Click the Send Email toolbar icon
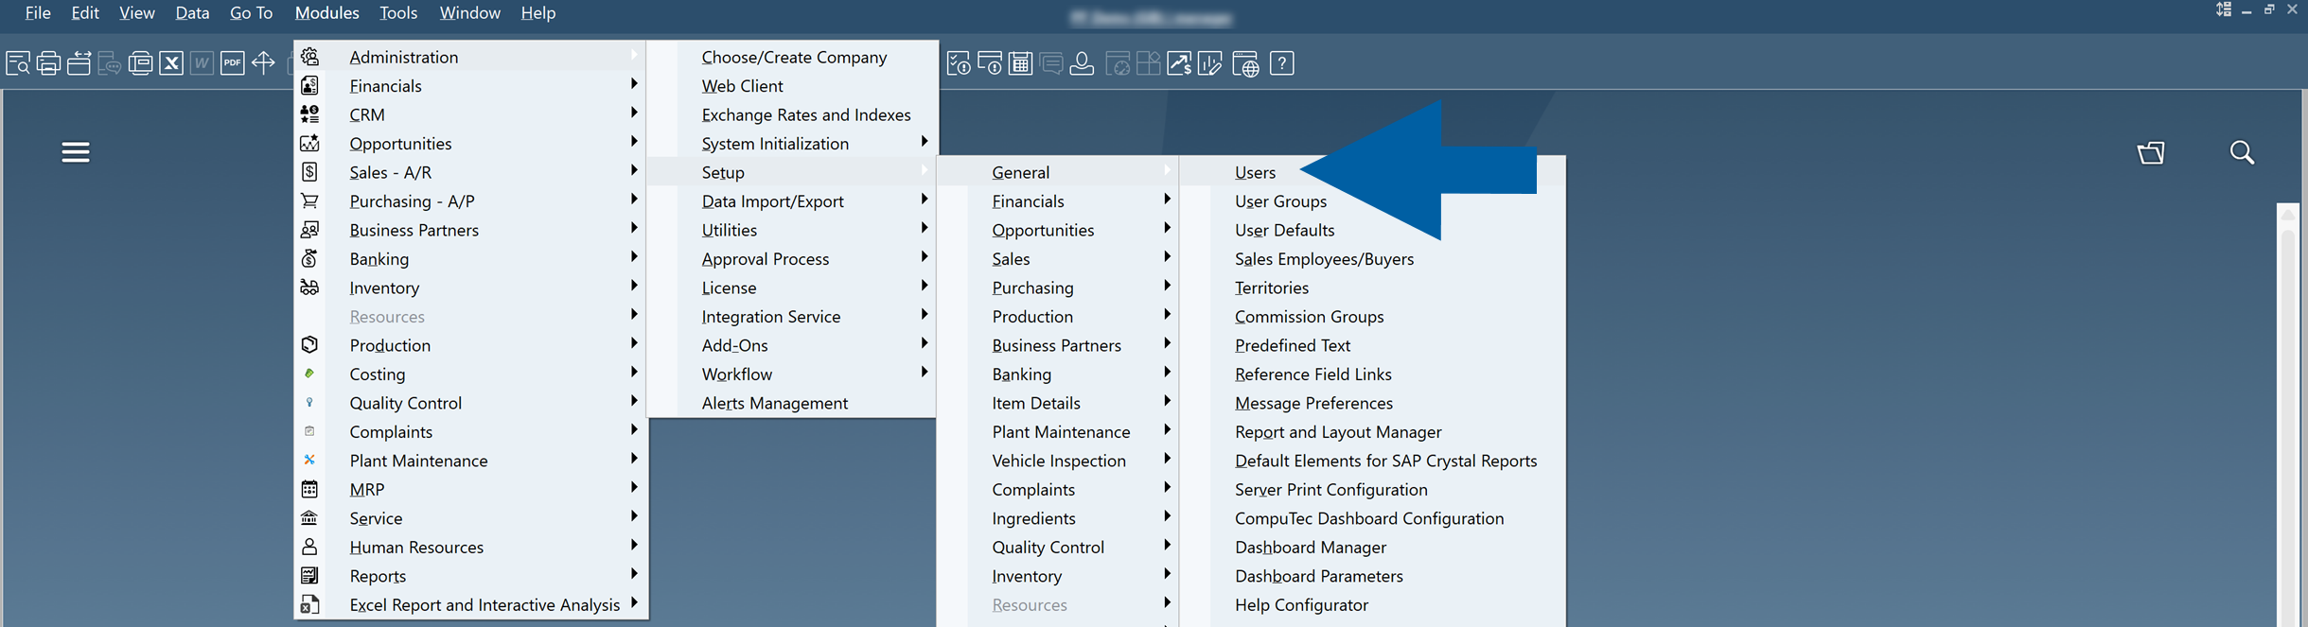The image size is (2308, 627). point(79,63)
